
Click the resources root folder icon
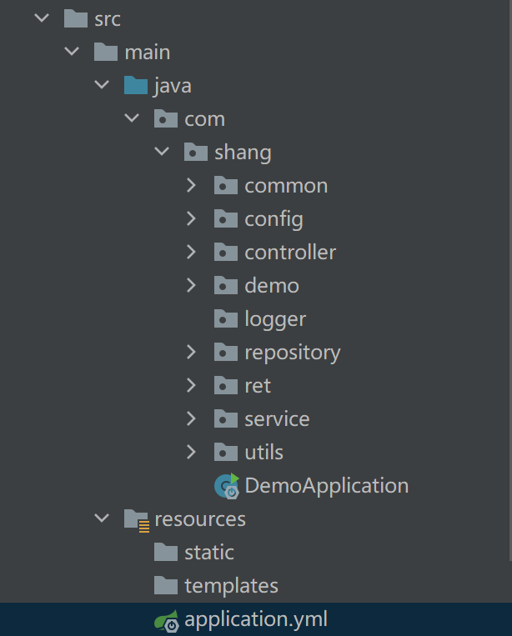(x=136, y=519)
